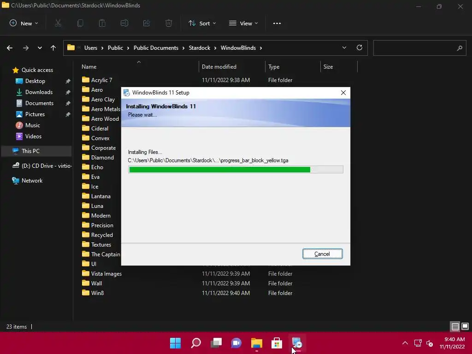This screenshot has height=354, width=472.
Task: Expand chevron after Stardock in breadcrumb
Action: click(x=215, y=48)
